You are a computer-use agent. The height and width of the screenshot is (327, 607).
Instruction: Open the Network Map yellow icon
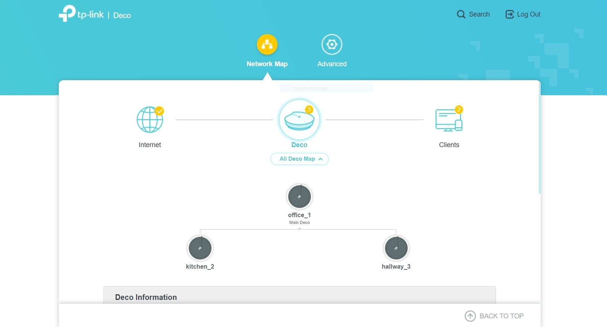coord(267,44)
